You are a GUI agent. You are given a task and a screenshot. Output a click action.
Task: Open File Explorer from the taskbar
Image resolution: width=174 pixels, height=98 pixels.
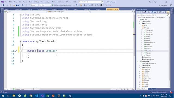point(14,96)
